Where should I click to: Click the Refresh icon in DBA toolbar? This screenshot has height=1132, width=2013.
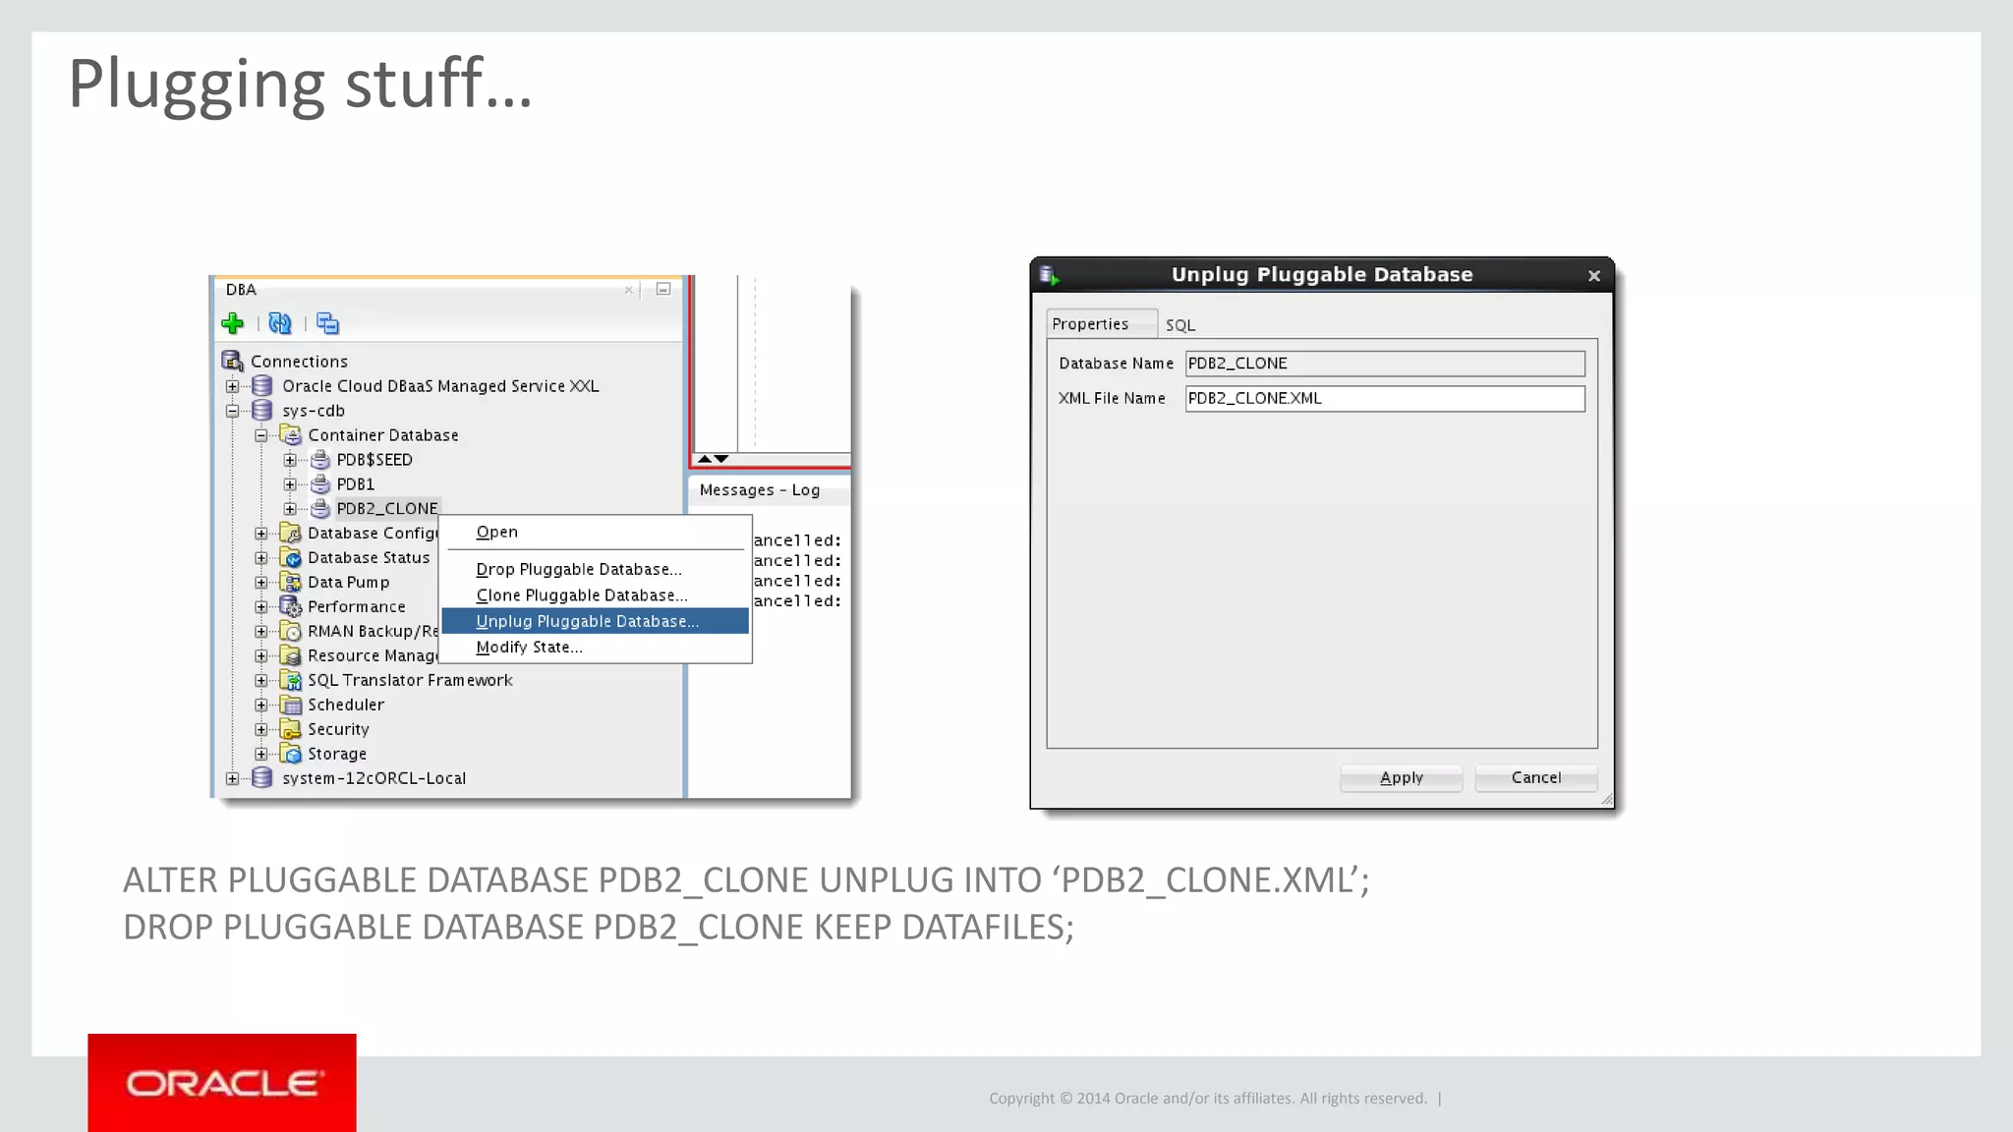pos(280,323)
